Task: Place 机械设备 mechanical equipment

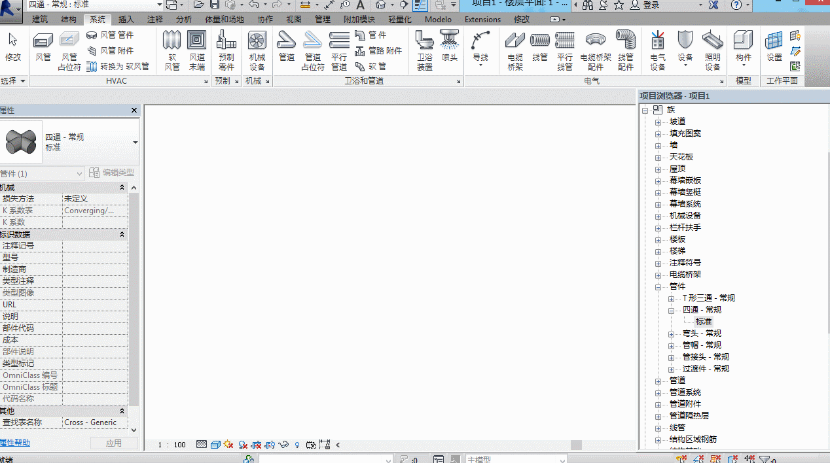Action: 257,50
